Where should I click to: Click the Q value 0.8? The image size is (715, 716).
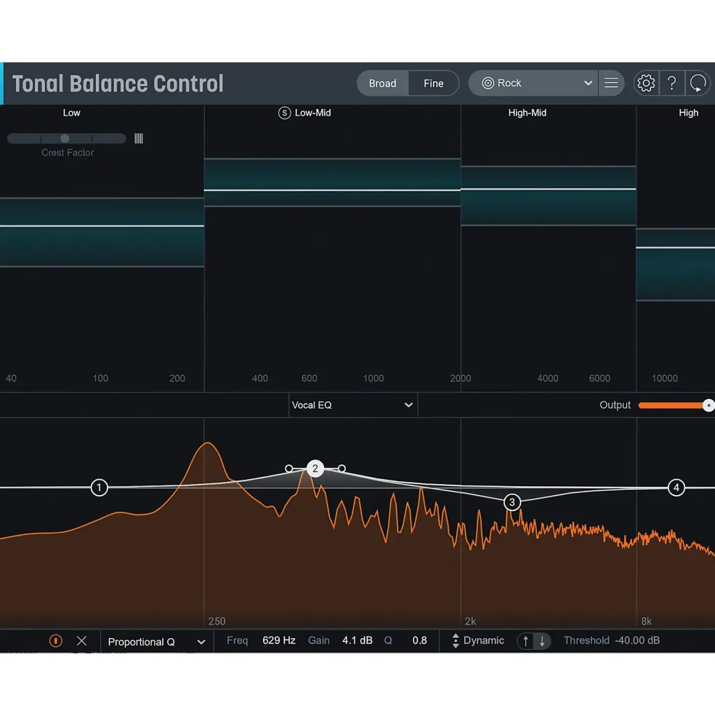click(x=419, y=640)
